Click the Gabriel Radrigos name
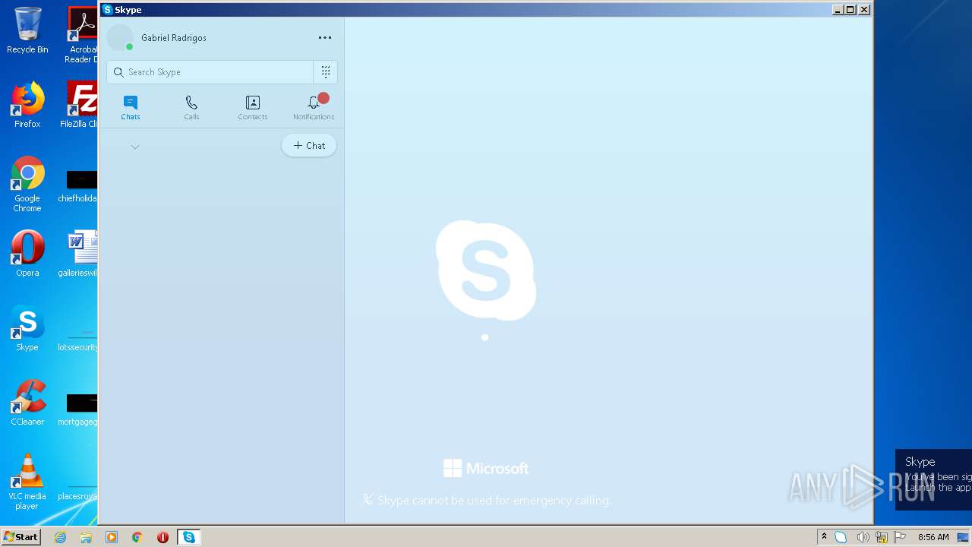The height and width of the screenshot is (547, 972). point(174,38)
